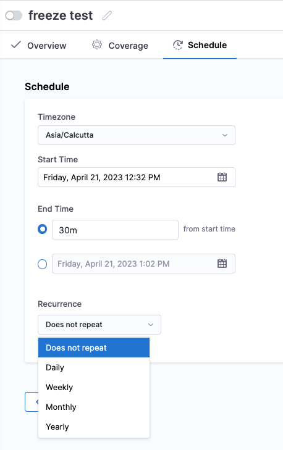
Task: Click the Schedule clock icon
Action: pos(178,45)
